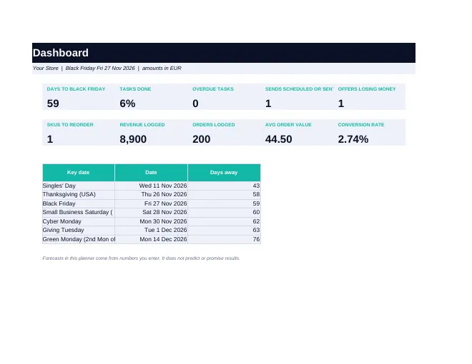This screenshot has width=472, height=364.
Task: Click the conversion rate value 2.74%
Action: [353, 139]
